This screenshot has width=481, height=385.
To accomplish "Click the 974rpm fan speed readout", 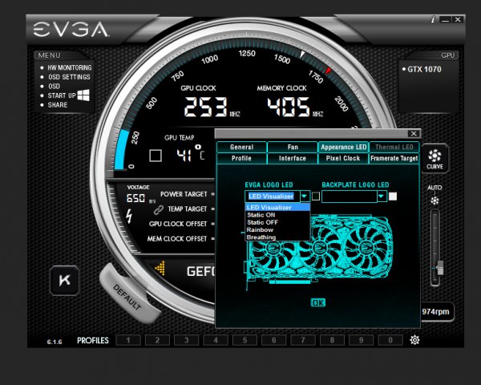I will [435, 312].
